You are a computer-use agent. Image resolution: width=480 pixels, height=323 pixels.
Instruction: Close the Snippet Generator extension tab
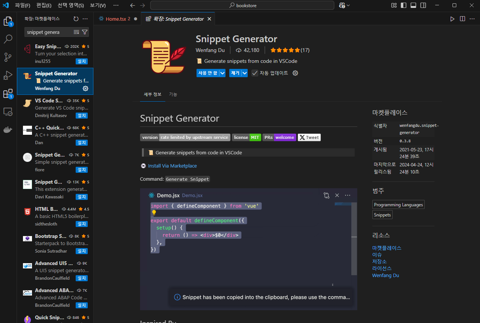(x=209, y=19)
